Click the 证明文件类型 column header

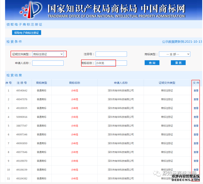click(167, 83)
